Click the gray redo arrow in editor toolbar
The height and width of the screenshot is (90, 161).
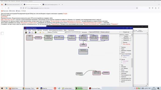click(32, 32)
